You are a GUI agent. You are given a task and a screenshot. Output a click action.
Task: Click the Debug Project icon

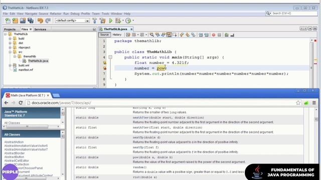[118, 20]
